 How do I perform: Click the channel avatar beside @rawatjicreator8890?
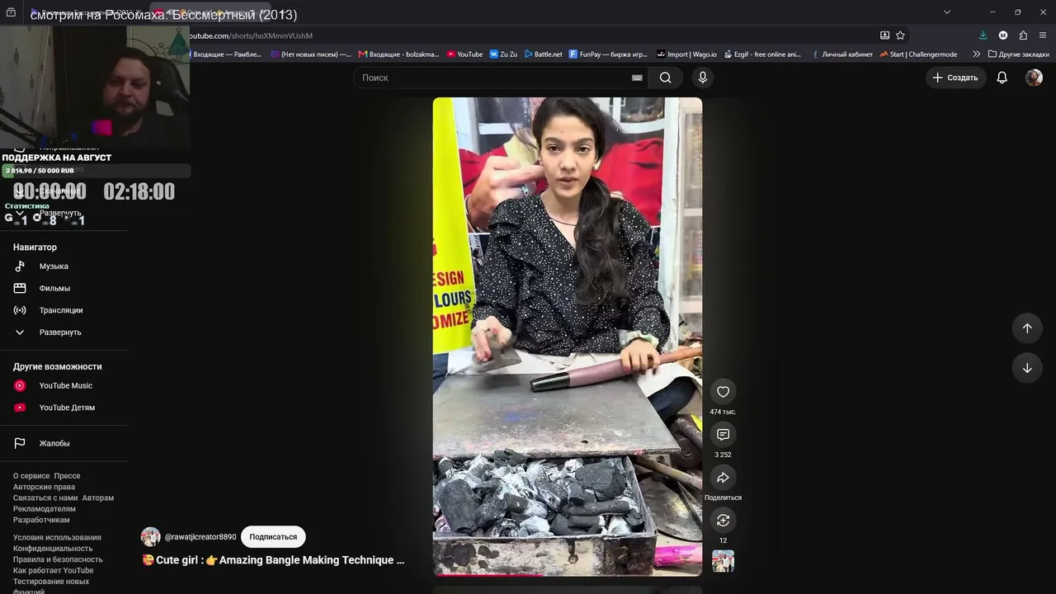point(150,537)
